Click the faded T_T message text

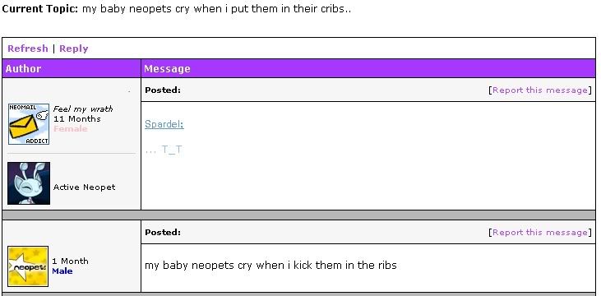(x=164, y=150)
